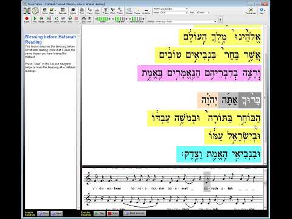Click the Blessing before Haftarah Reading heading
292x219 pixels.
pyautogui.click(x=50, y=40)
